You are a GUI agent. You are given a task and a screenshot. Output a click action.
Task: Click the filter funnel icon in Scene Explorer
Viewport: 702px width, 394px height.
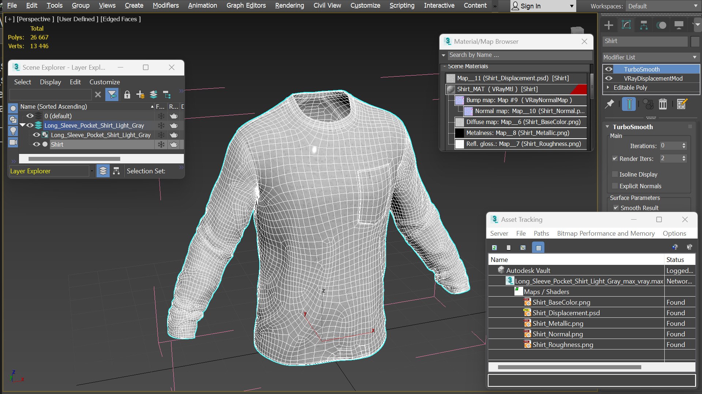point(112,95)
